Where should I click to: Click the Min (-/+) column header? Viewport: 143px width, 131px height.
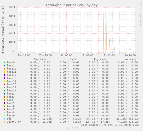point(71,59)
